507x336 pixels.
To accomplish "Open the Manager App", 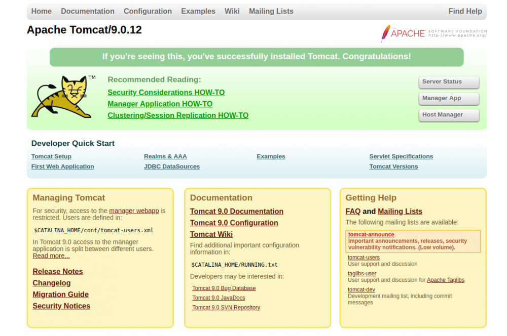I will click(448, 99).
